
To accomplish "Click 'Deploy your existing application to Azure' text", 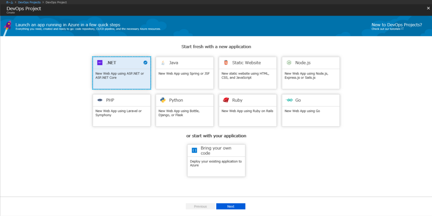I will 216,163.
